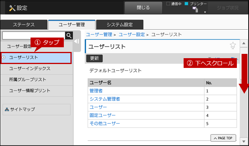Click the プリンター indicator square
This screenshot has width=249, height=146.
tap(186, 4)
